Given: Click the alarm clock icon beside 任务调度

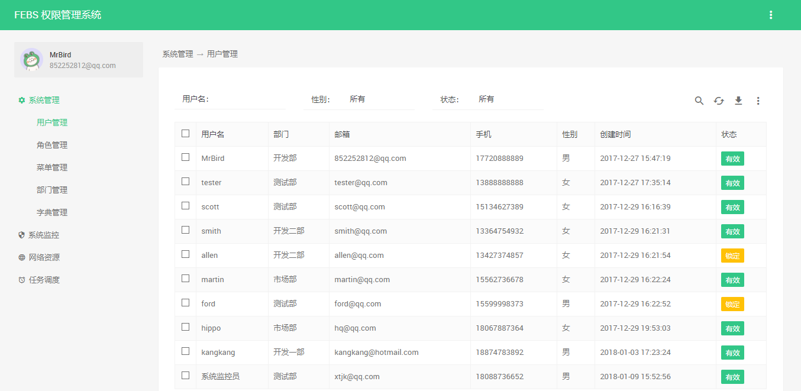Looking at the screenshot, I should 22,280.
